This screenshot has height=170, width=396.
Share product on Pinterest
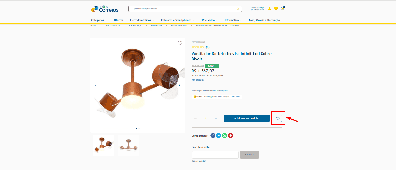[230, 135]
